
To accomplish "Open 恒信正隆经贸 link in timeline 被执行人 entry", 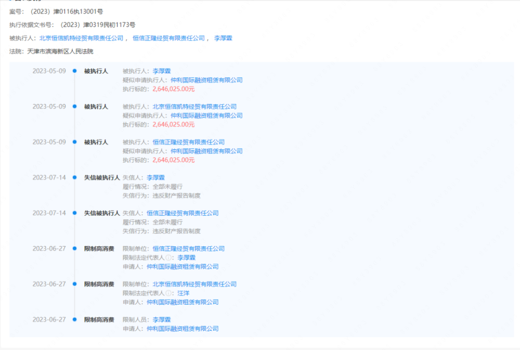I will point(188,142).
